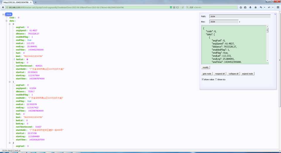Viewport: 281px width, 153px height.
Task: Click the modify button
Action: [205, 67]
